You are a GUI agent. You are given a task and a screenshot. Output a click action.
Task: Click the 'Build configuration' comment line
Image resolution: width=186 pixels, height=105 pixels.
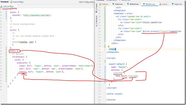tap(22, 24)
